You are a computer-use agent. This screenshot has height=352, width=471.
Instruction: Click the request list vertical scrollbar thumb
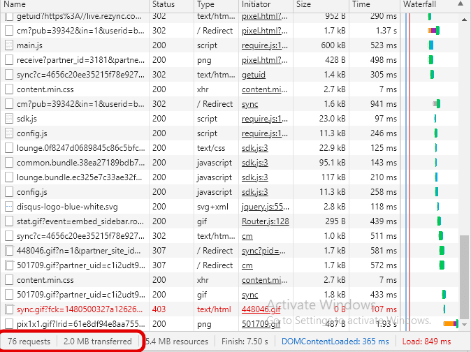tap(464, 277)
